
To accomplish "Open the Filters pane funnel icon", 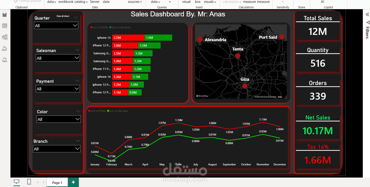I will pyautogui.click(x=367, y=22).
